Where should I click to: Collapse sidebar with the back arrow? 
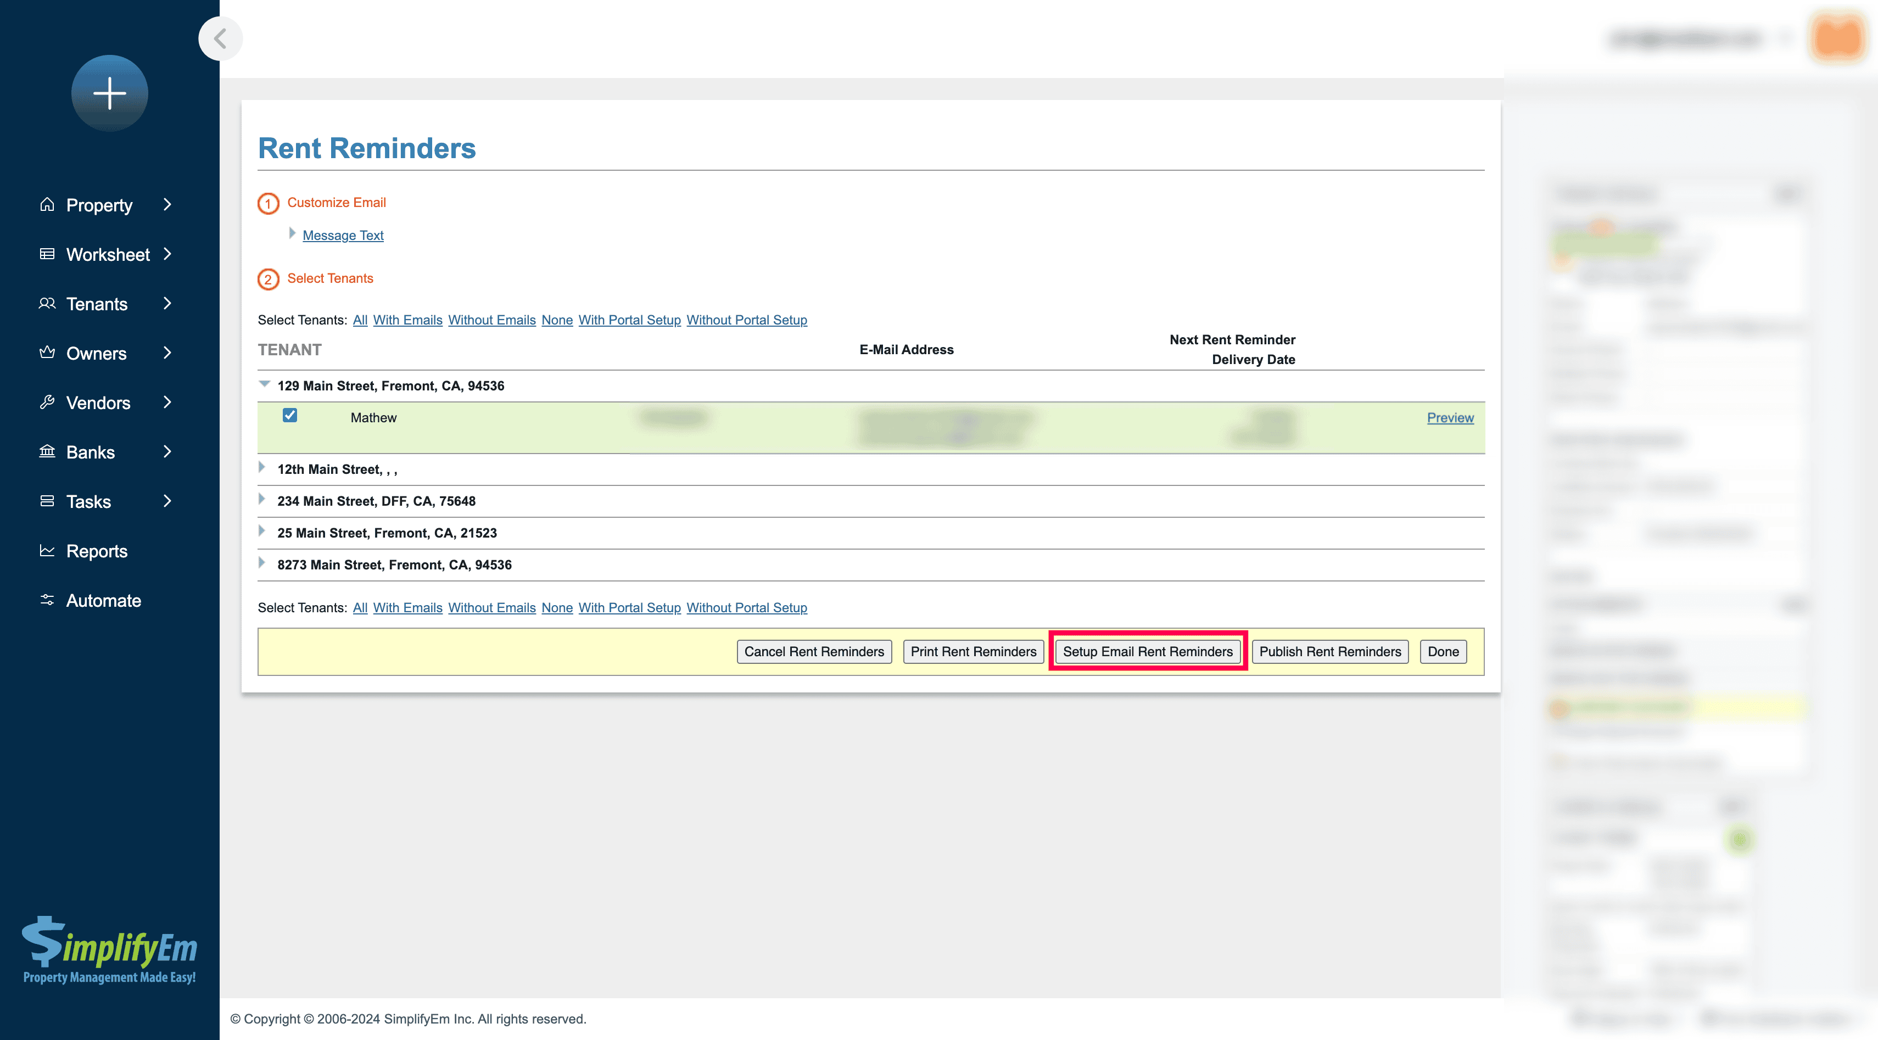(x=220, y=38)
